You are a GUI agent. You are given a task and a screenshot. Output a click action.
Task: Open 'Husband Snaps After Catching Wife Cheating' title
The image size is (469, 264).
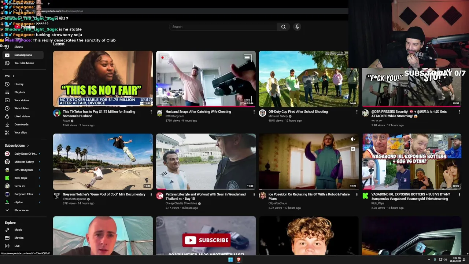[x=198, y=111]
